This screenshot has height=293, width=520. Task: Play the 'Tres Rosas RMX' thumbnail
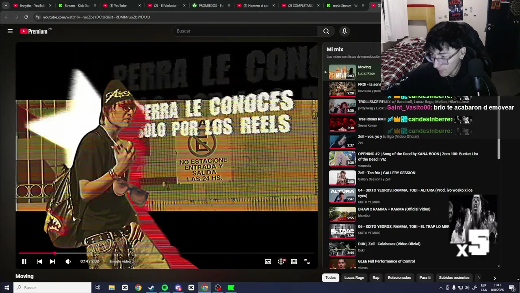pyautogui.click(x=342, y=124)
